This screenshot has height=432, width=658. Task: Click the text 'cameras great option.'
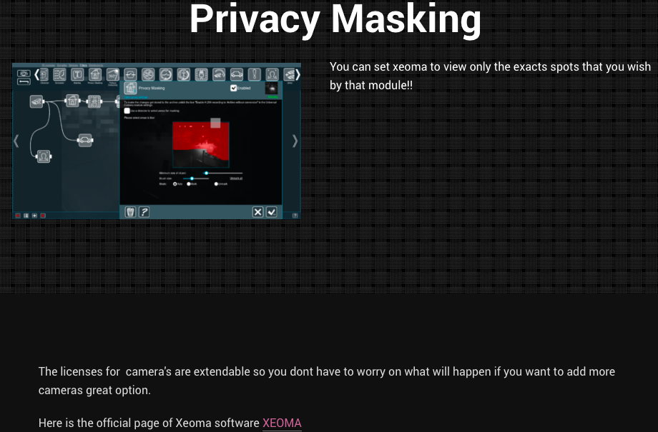[94, 390]
